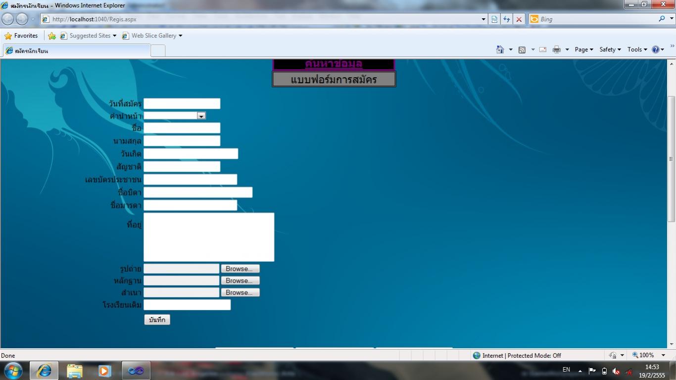Click the IE Back navigation button
The height and width of the screenshot is (380, 676).
click(8, 19)
